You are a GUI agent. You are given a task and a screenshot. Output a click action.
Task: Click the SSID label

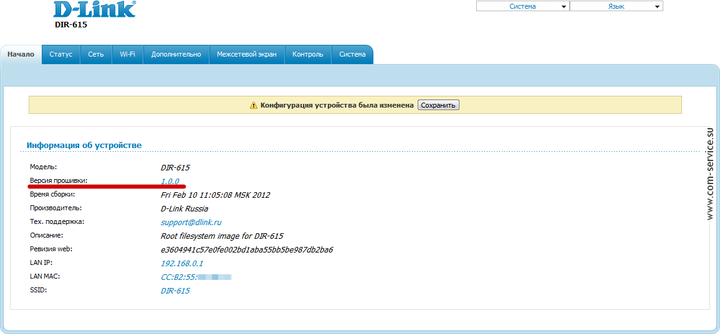coord(38,290)
